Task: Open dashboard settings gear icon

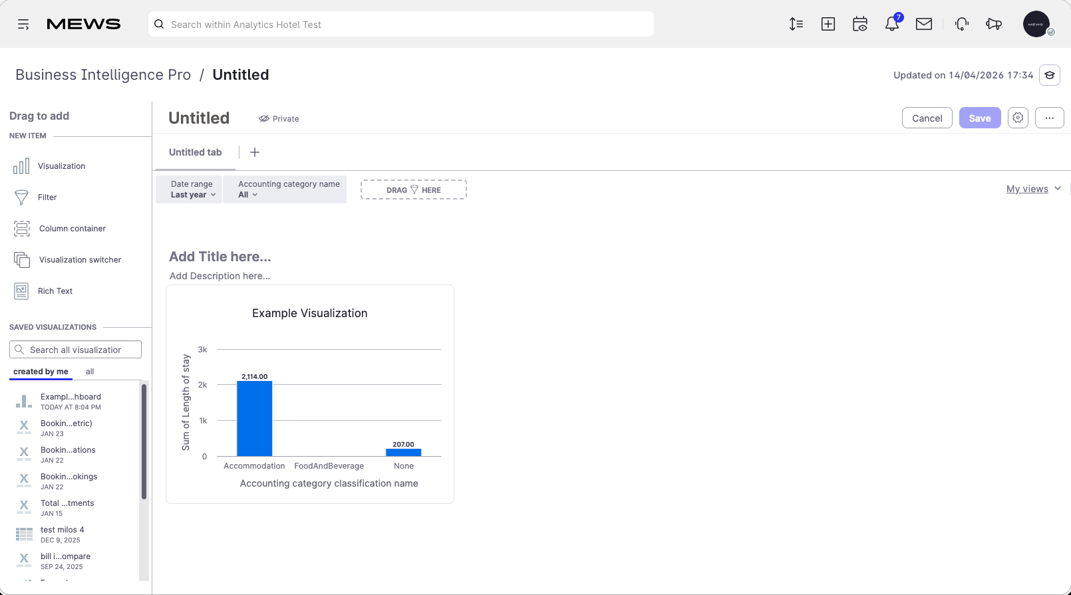Action: tap(1018, 118)
